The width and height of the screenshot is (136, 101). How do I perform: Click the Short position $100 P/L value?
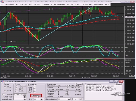(x=78, y=88)
